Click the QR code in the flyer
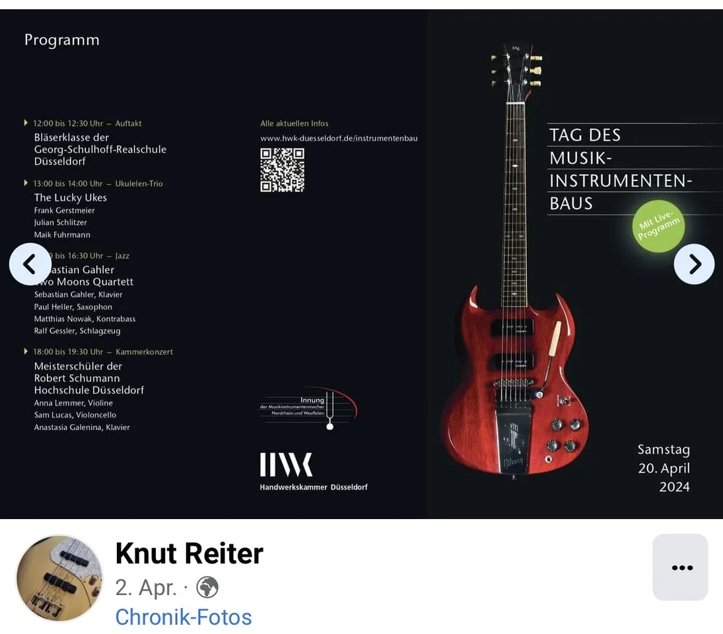 (282, 170)
